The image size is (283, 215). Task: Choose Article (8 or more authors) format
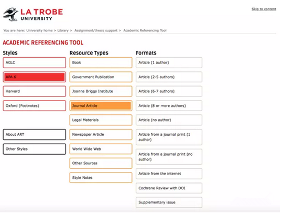[169, 105]
